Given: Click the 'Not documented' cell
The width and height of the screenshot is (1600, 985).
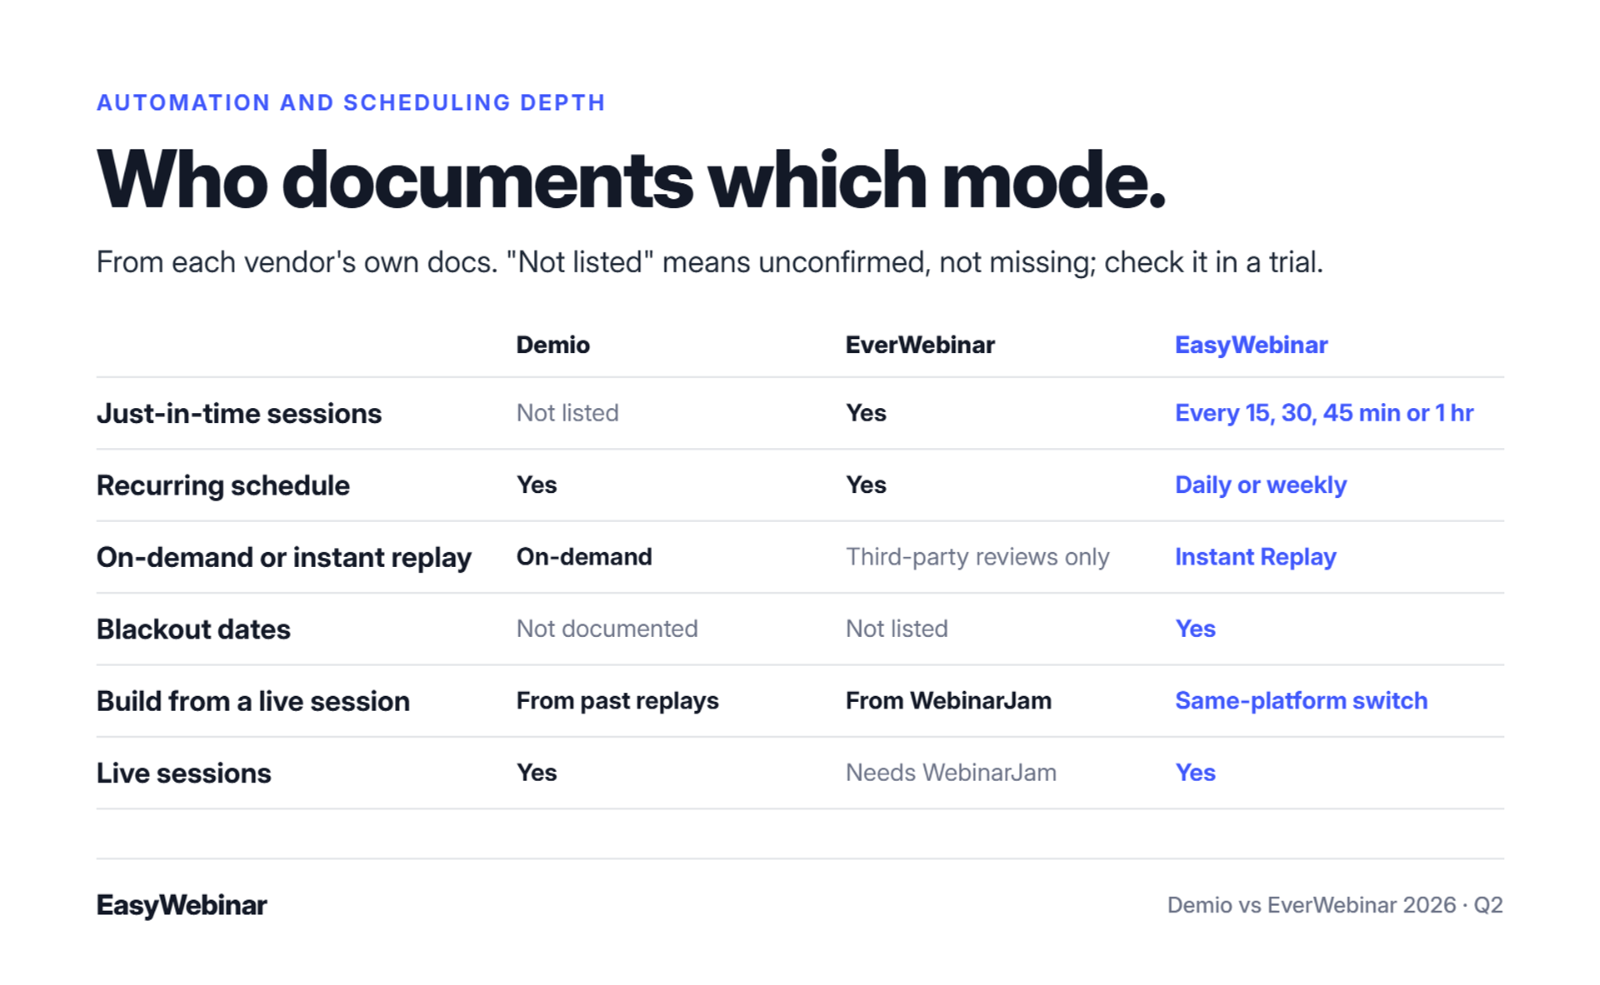Looking at the screenshot, I should [607, 629].
